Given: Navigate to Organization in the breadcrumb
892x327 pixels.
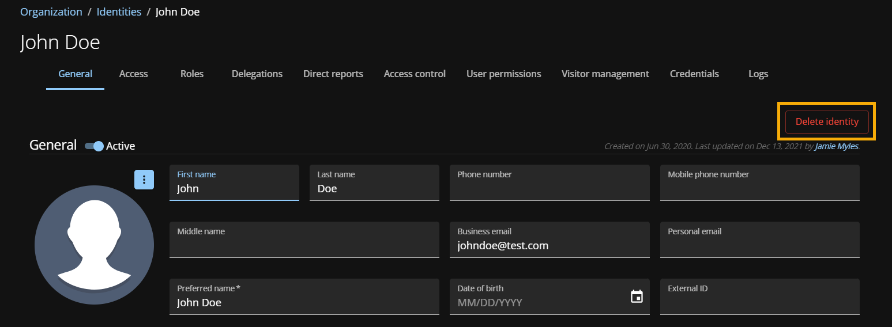Looking at the screenshot, I should (51, 12).
